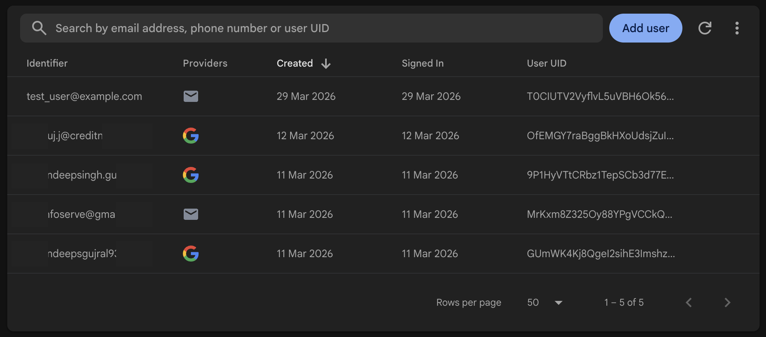Click the Providers column header

[205, 63]
